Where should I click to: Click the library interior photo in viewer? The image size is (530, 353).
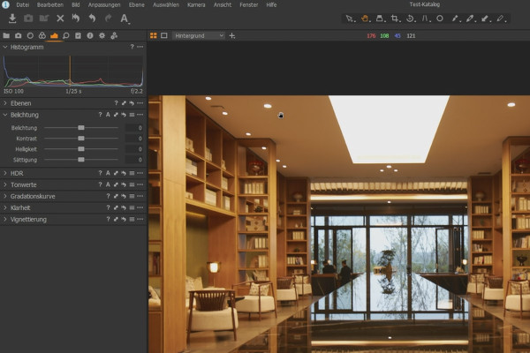pyautogui.click(x=339, y=224)
